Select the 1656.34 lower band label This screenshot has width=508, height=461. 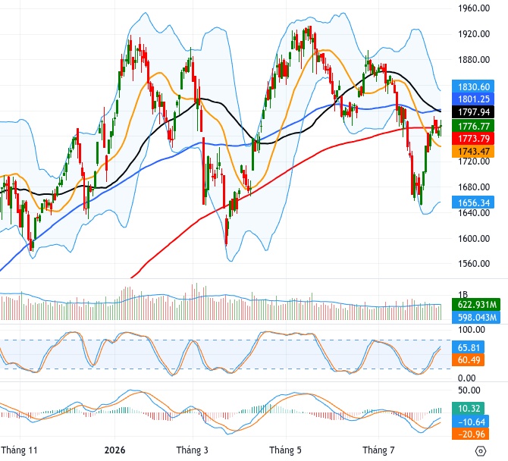(x=473, y=202)
